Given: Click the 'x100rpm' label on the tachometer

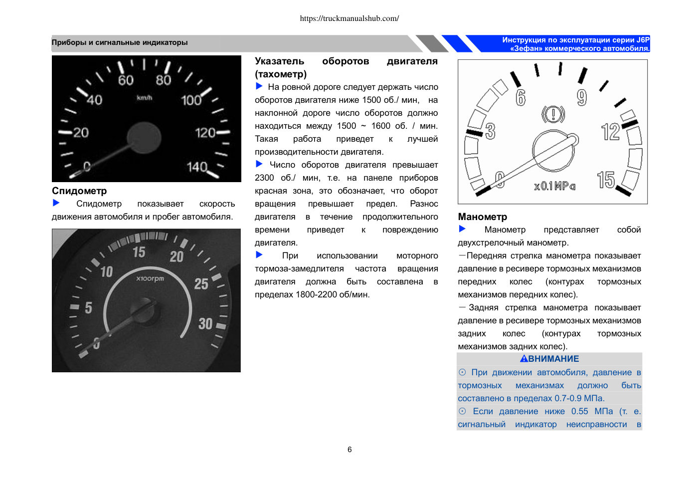Looking at the screenshot, I should (150, 278).
